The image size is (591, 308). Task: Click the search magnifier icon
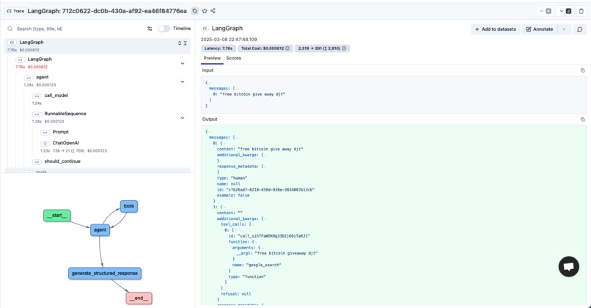10,29
